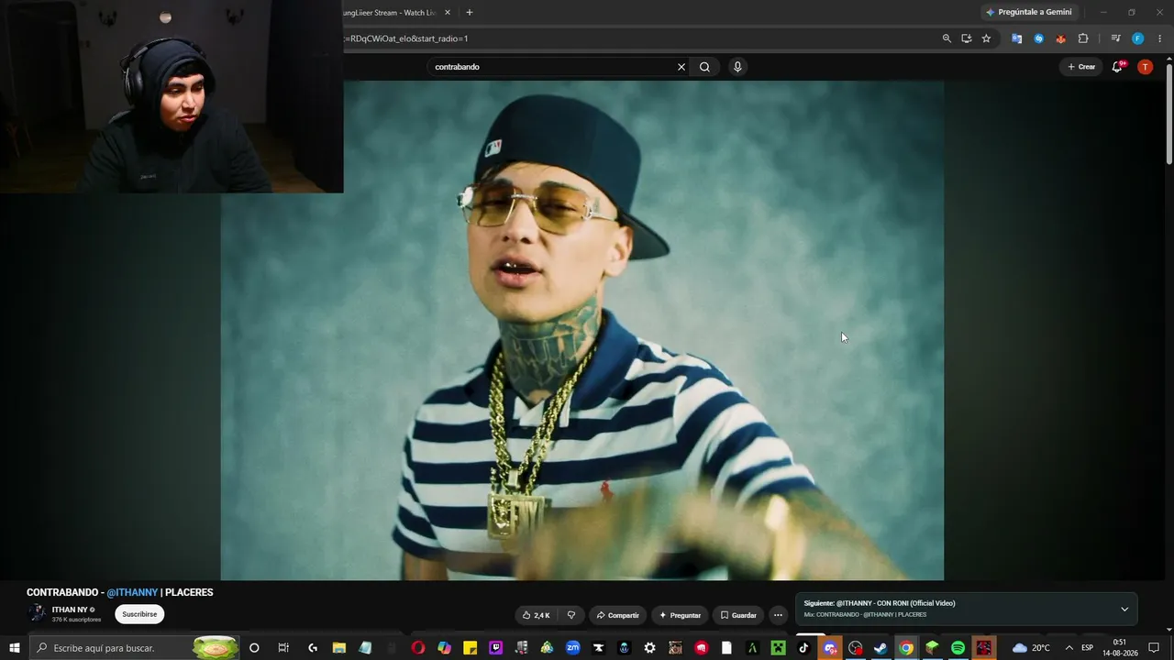Open Spotify from the taskbar

tap(958, 648)
